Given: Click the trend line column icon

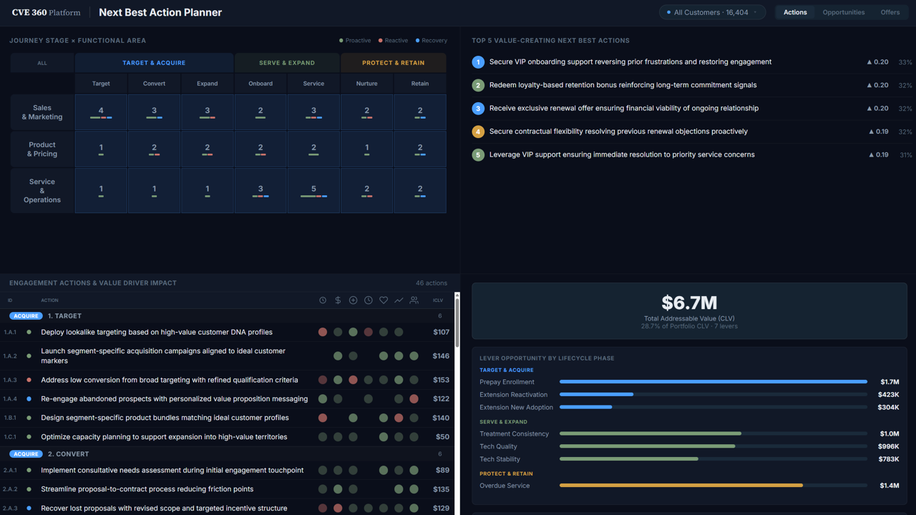Looking at the screenshot, I should 399,300.
